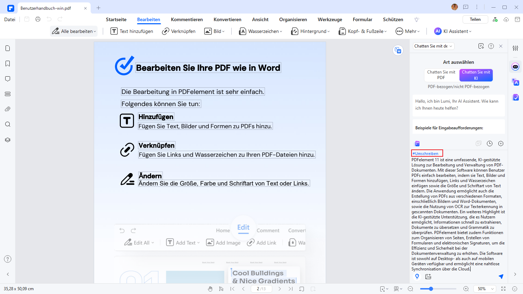The image size is (523, 294).
Task: Open the bookmarks panel icon
Action: (x=8, y=63)
